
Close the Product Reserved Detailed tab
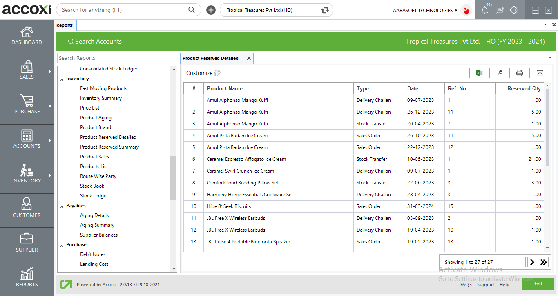(x=249, y=59)
